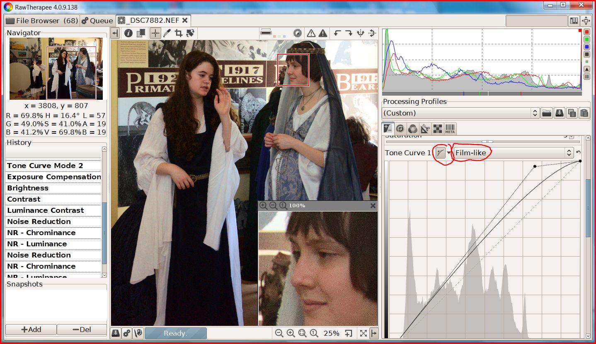Screen dimensions: 596x344
Task: Click Navigator thumbnail preview
Action: (56, 69)
